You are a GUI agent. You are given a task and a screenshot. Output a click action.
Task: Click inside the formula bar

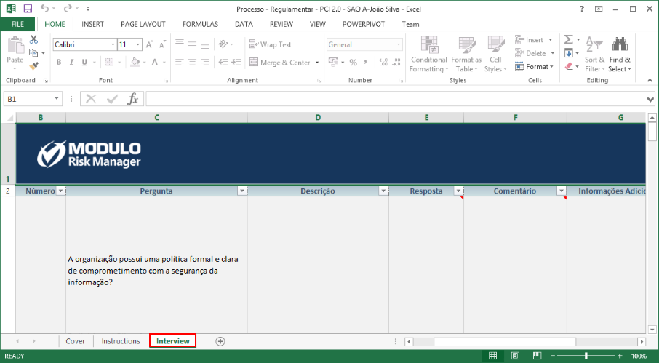tap(395, 99)
